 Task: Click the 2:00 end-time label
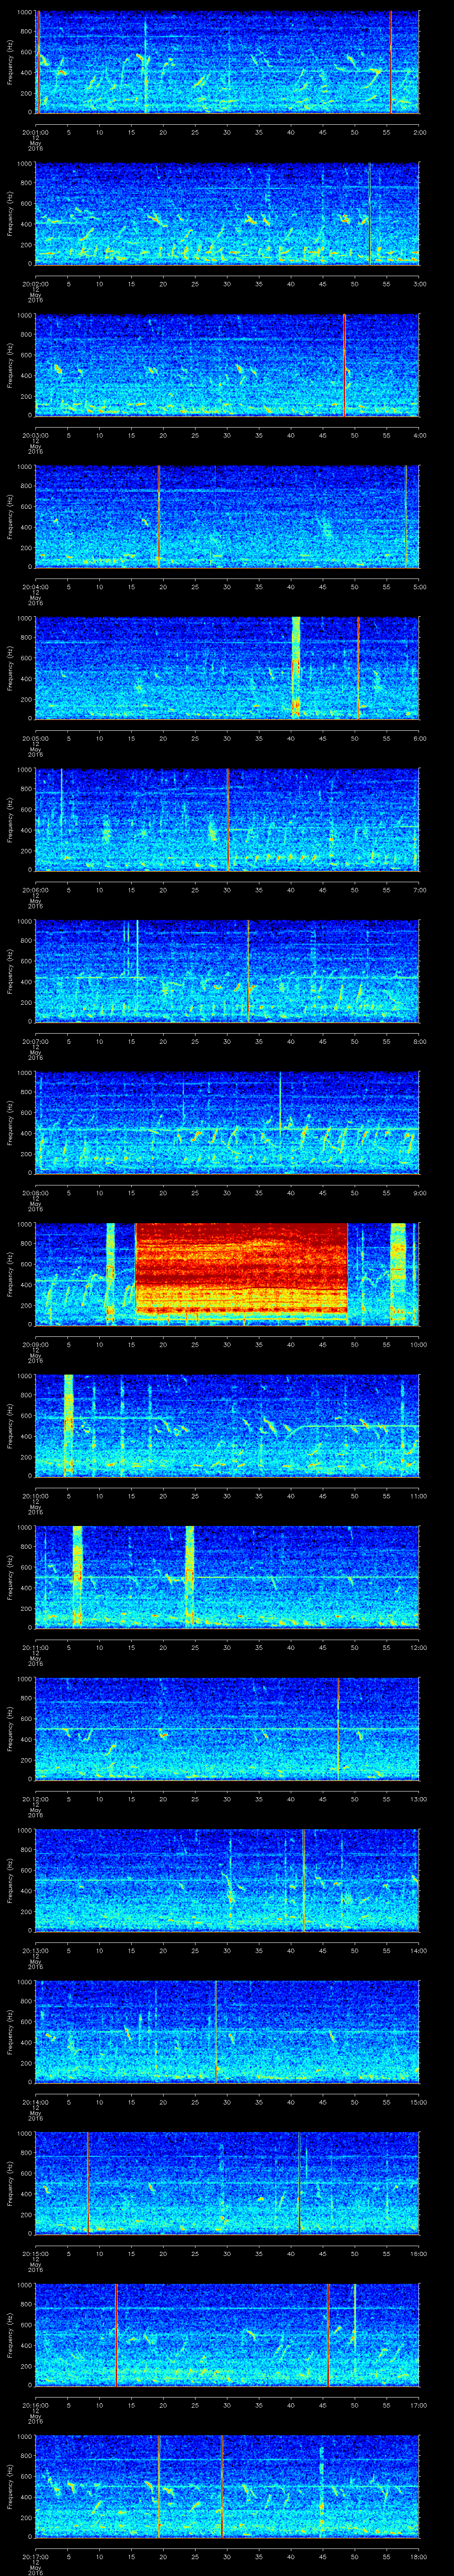420,132
